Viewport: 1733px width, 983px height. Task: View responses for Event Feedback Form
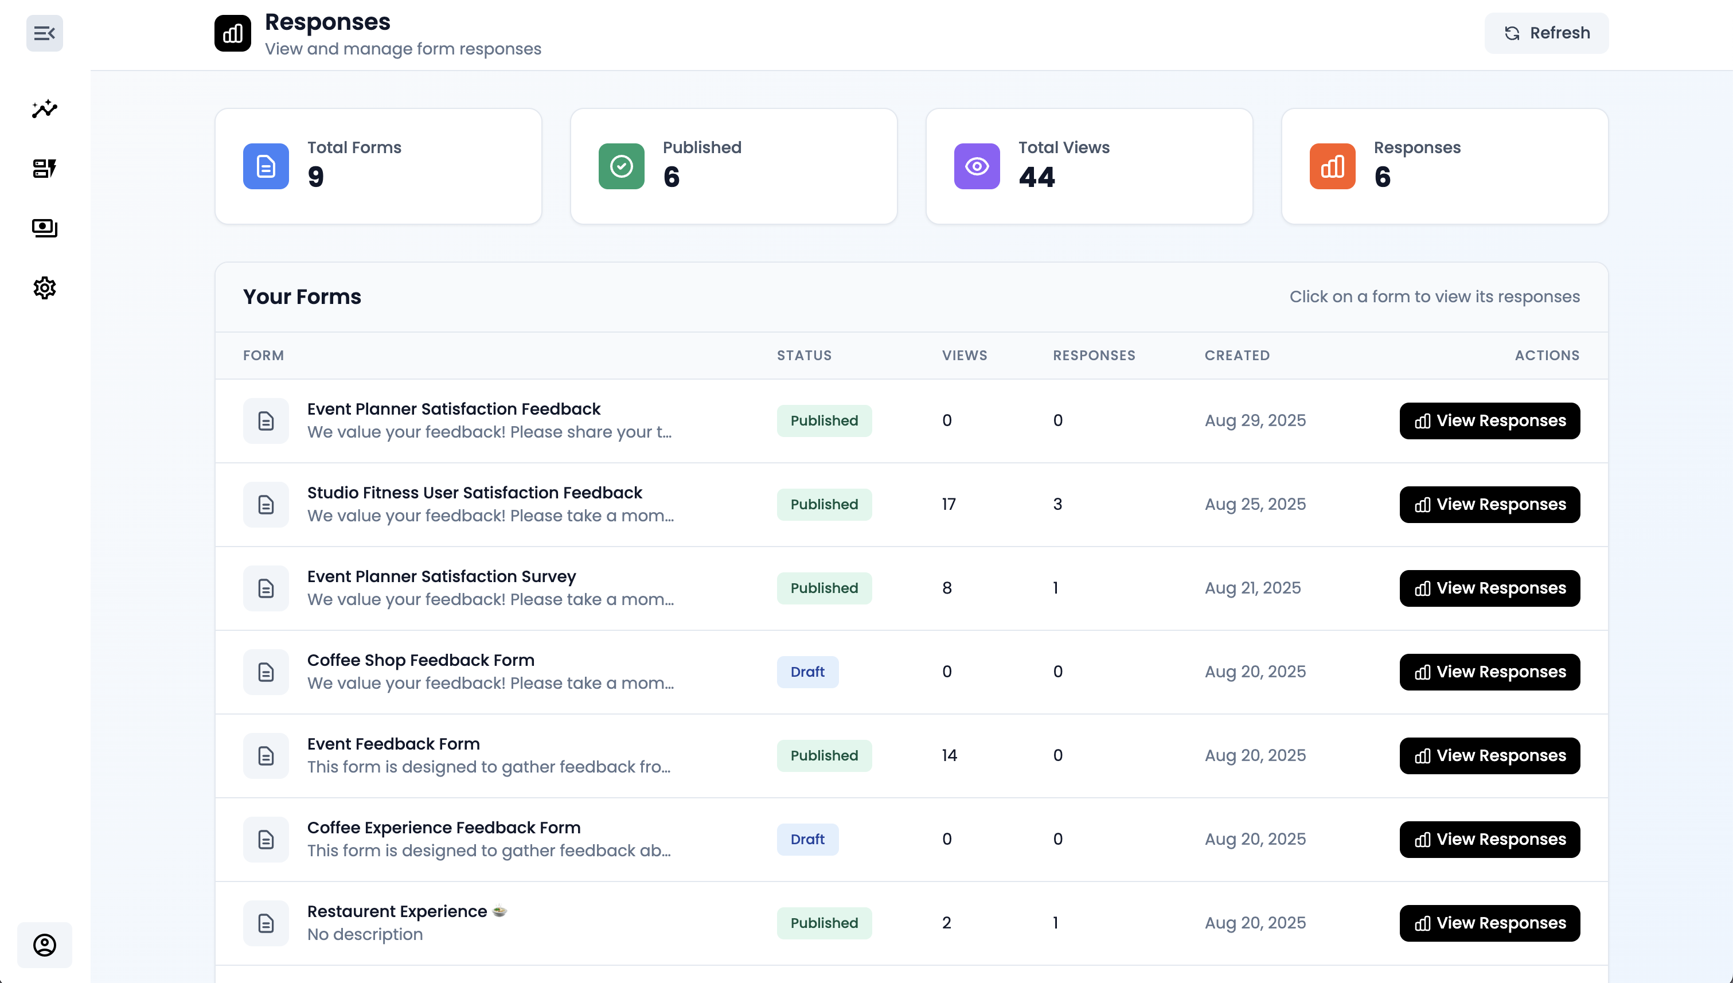pos(1490,755)
